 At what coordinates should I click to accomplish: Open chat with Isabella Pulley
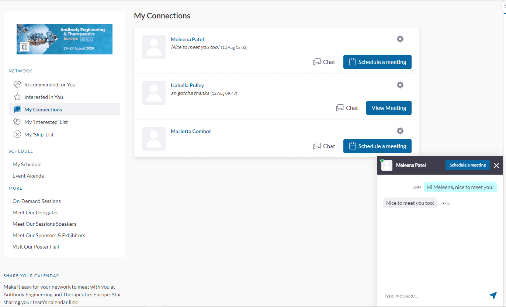(x=347, y=108)
